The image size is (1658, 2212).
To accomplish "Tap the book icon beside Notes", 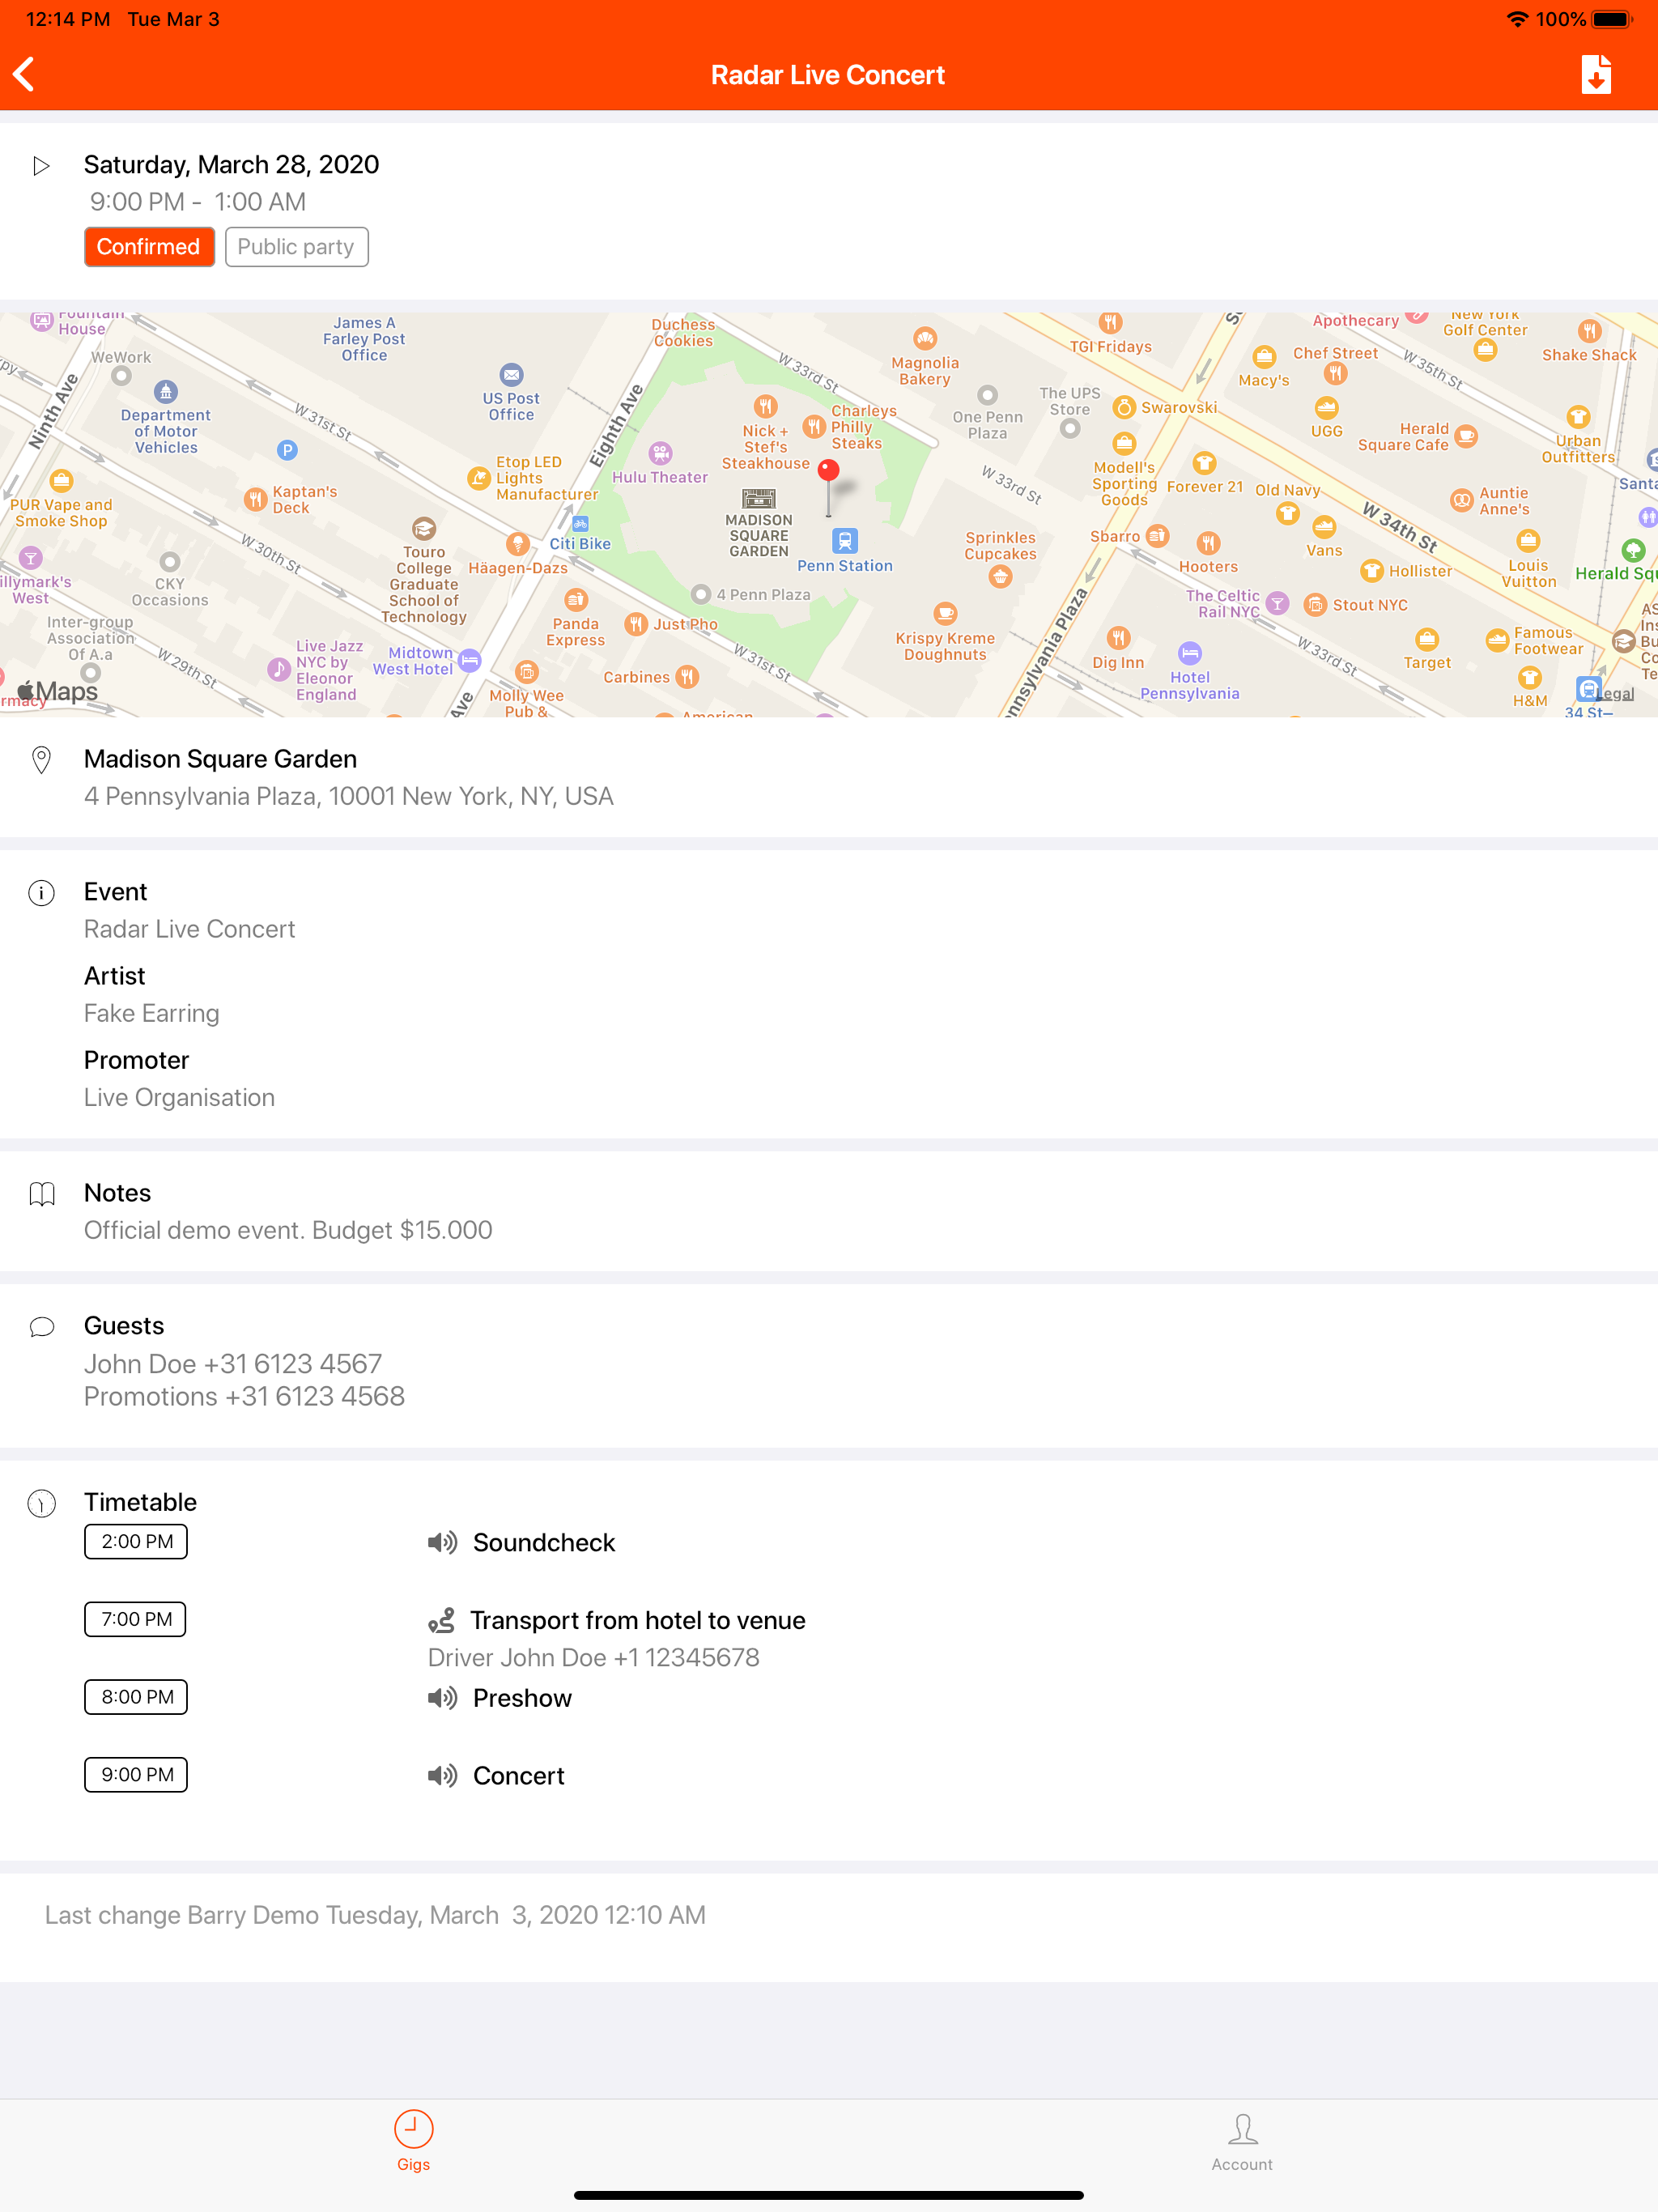I will coord(41,1194).
